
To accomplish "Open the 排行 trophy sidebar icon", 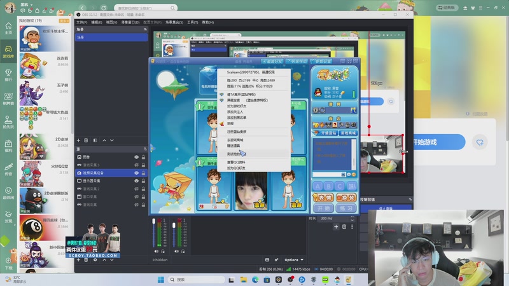I will click(x=8, y=75).
